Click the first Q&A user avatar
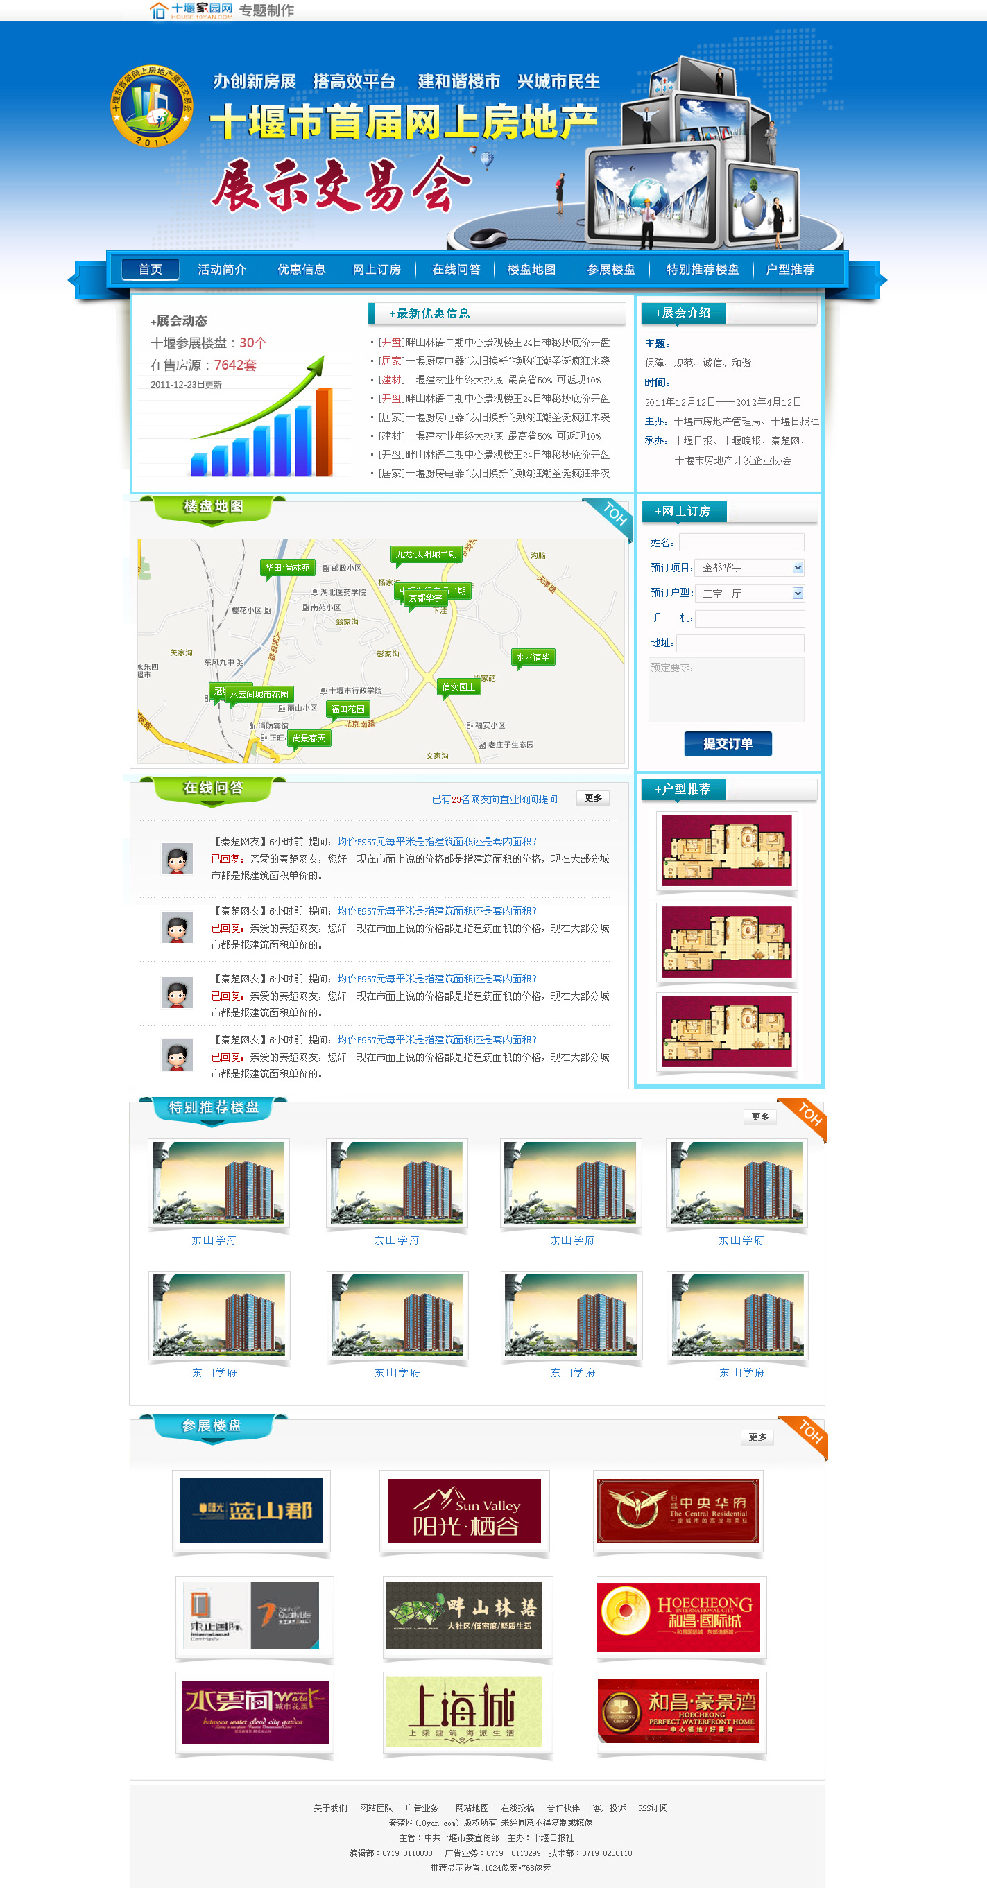The image size is (987, 1888). [177, 858]
